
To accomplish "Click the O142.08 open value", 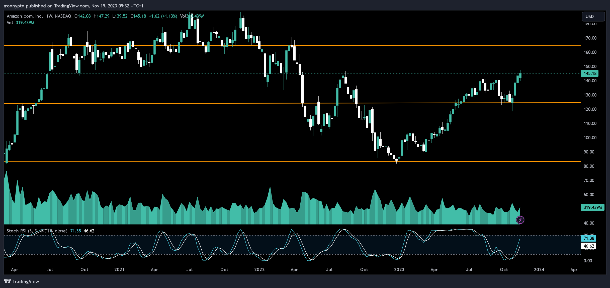I will tap(82, 16).
